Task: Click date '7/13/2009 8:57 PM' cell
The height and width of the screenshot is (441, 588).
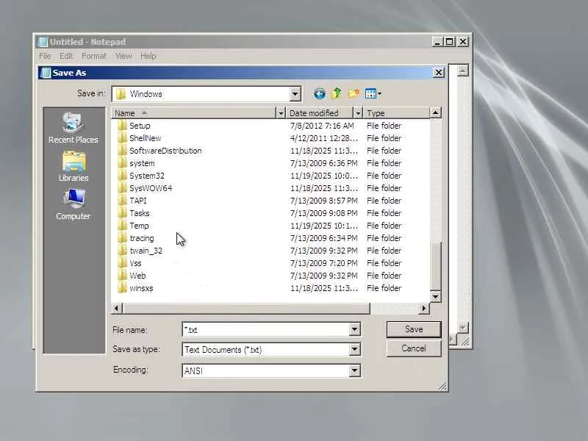Action: [323, 201]
